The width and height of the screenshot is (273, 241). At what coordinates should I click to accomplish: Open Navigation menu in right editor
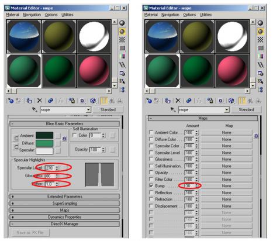(170, 15)
